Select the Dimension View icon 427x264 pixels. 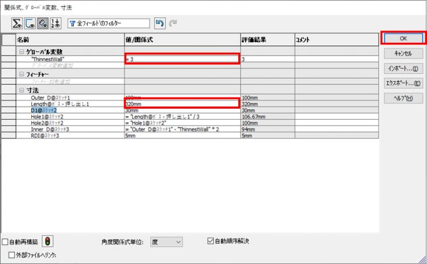(42, 24)
